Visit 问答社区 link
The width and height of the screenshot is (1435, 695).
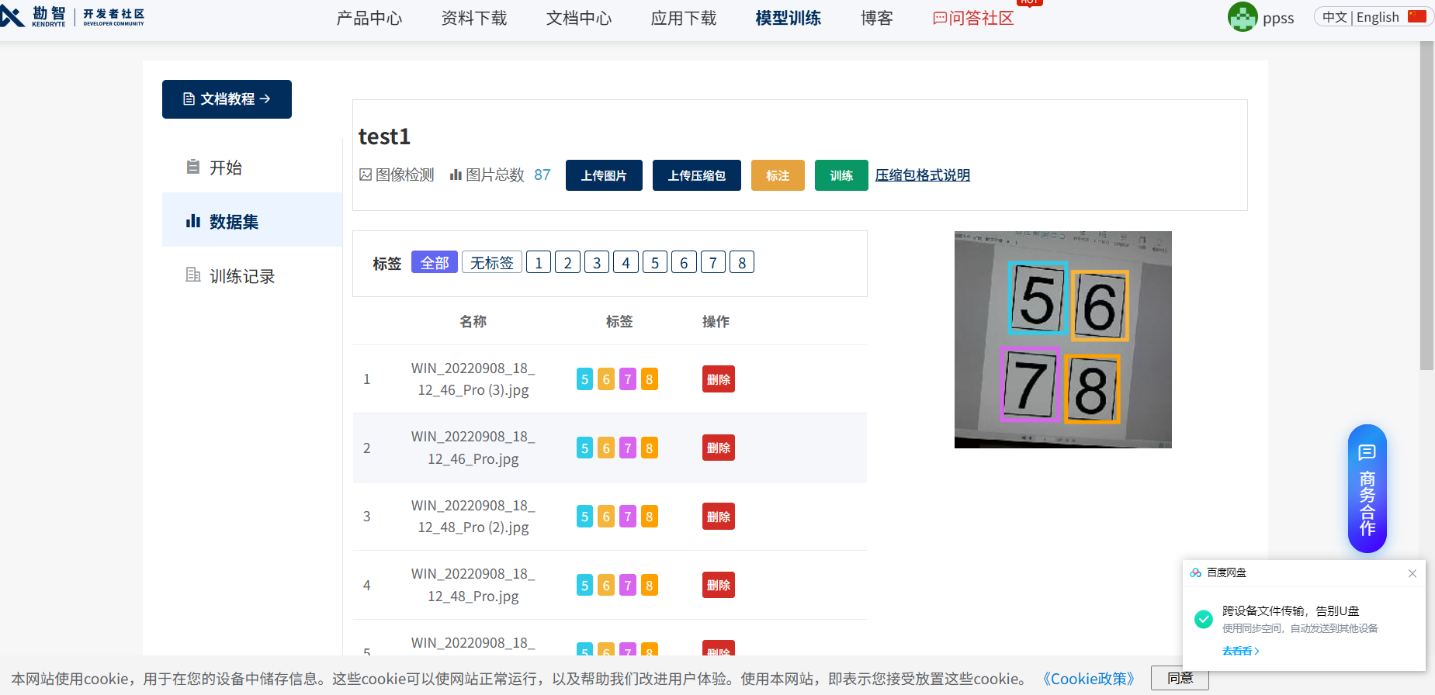pos(973,18)
